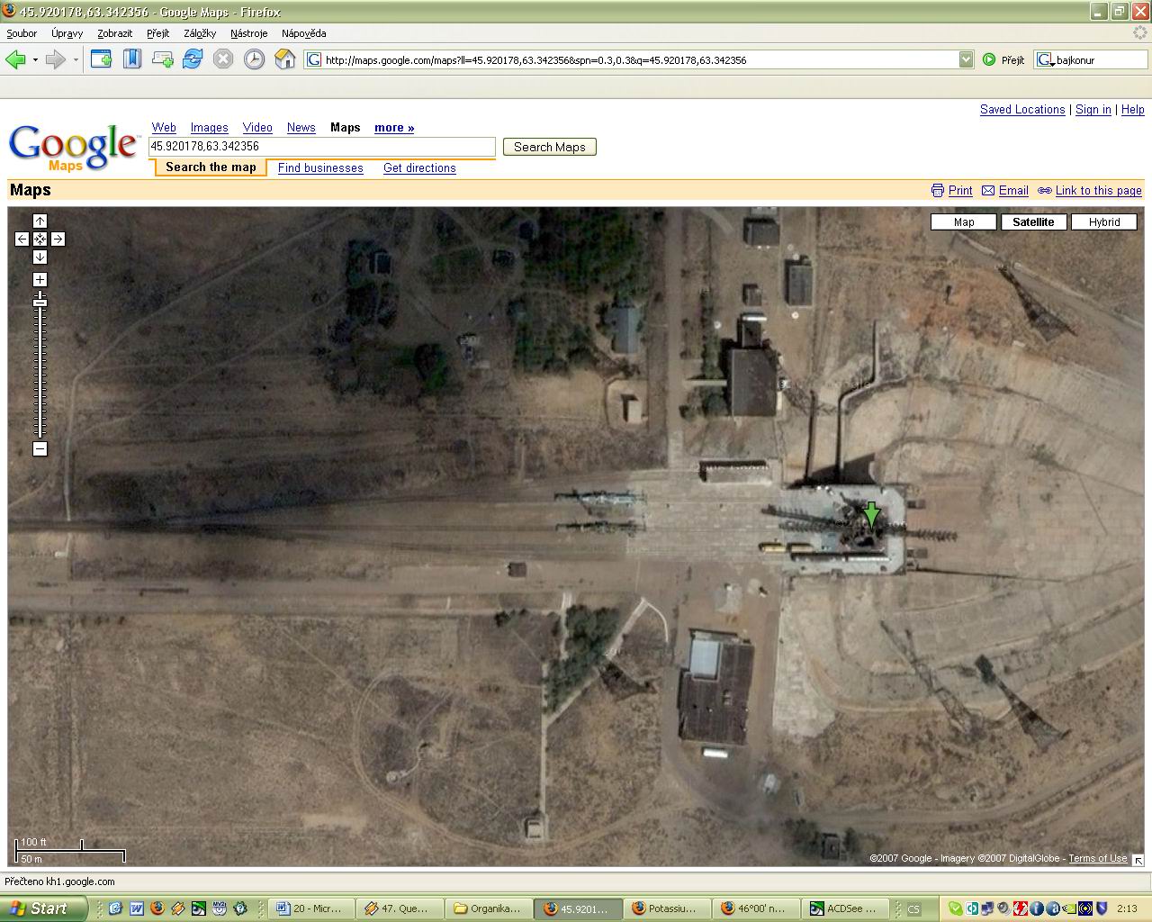Switch to Potassiu... Firefox taskbar button
Screen dimensions: 1152x922
tap(667, 908)
